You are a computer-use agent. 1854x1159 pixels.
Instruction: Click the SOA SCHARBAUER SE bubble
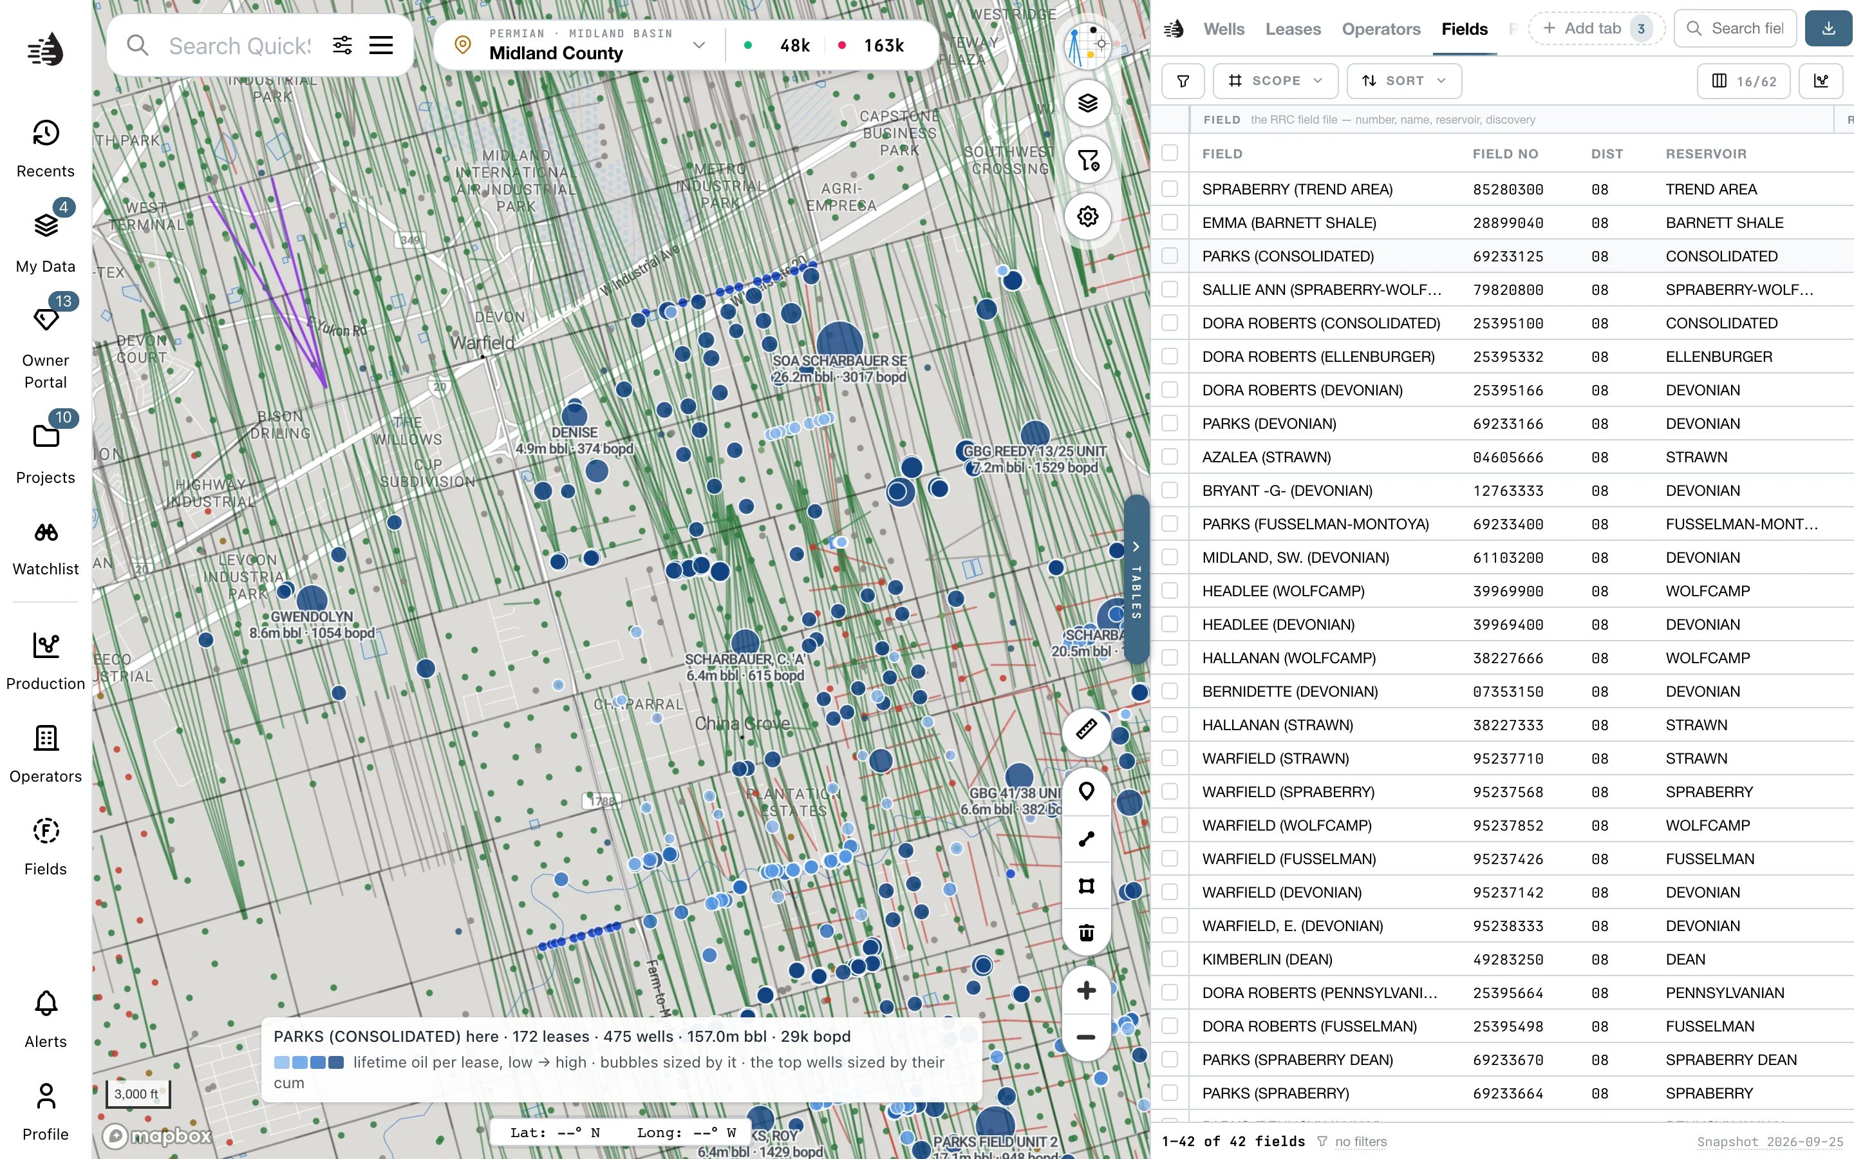coord(839,344)
